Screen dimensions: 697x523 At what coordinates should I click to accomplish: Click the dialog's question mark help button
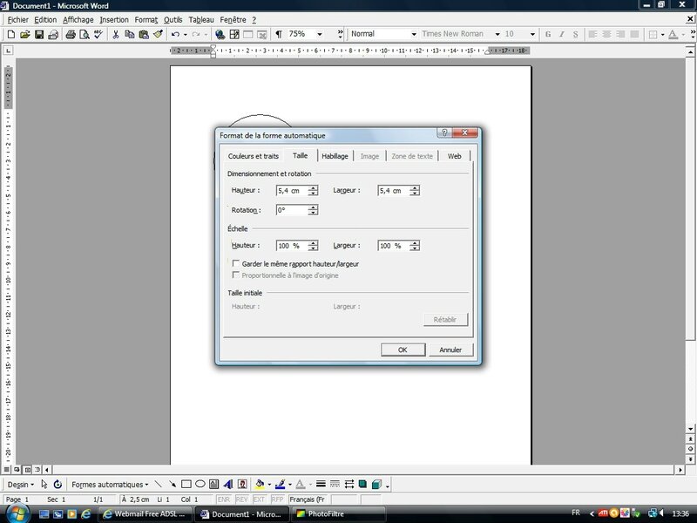pyautogui.click(x=444, y=134)
